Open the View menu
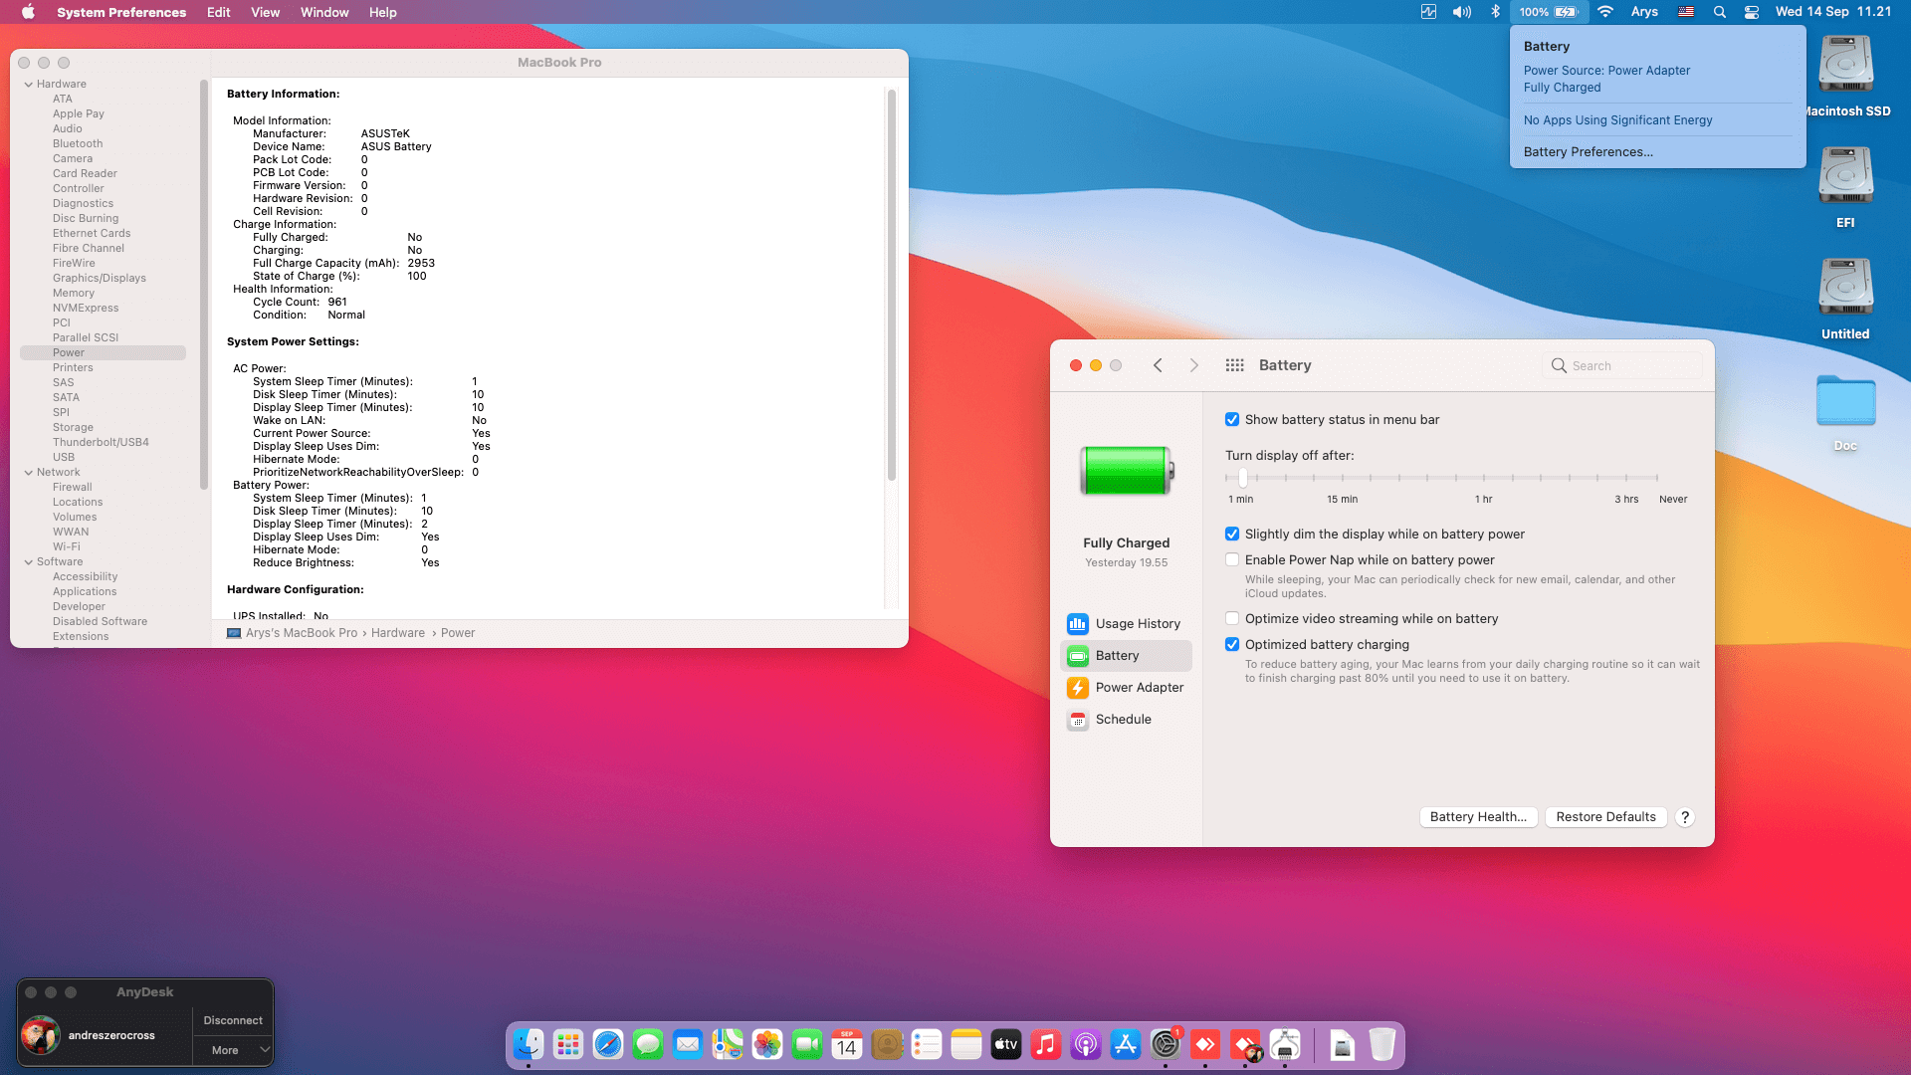 click(x=265, y=12)
